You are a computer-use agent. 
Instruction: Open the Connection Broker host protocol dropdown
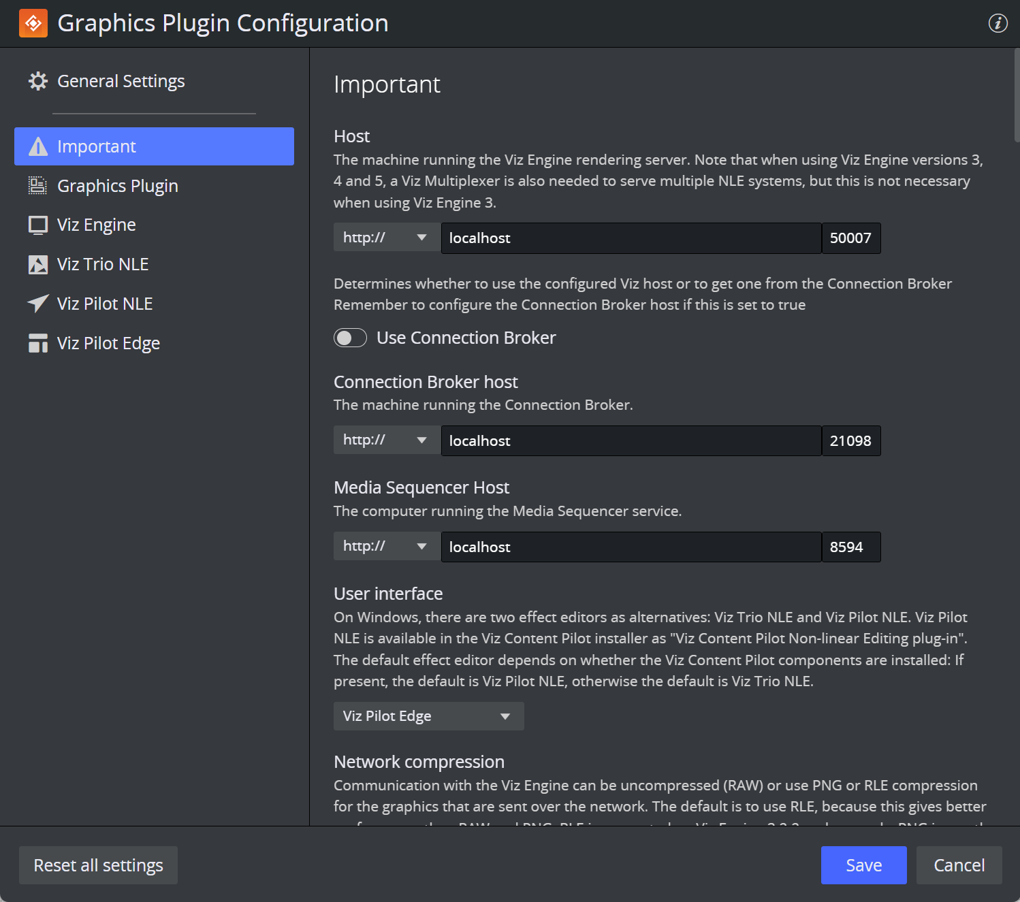pyautogui.click(x=386, y=440)
